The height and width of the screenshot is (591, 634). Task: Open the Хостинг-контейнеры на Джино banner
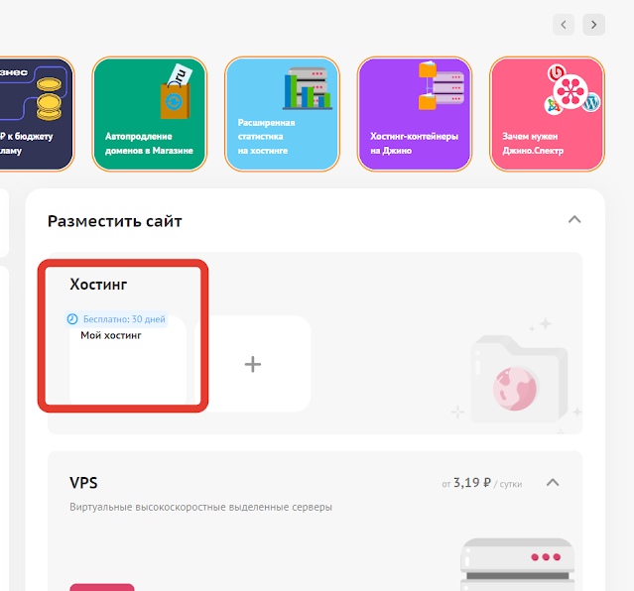click(x=415, y=114)
